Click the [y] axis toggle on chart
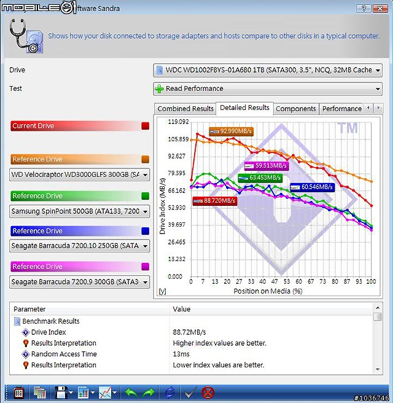Image resolution: width=393 pixels, height=403 pixels. click(x=162, y=291)
